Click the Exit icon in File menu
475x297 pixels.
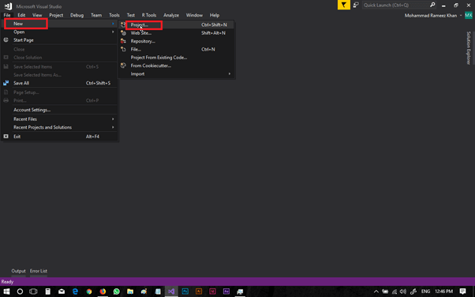6,137
